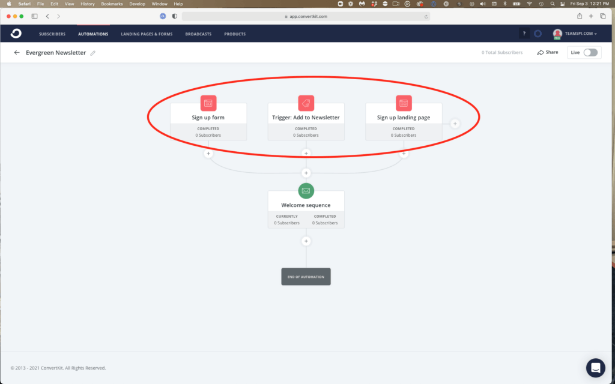Image resolution: width=615 pixels, height=384 pixels.
Task: Open a new Safari tab
Action: pos(591,16)
